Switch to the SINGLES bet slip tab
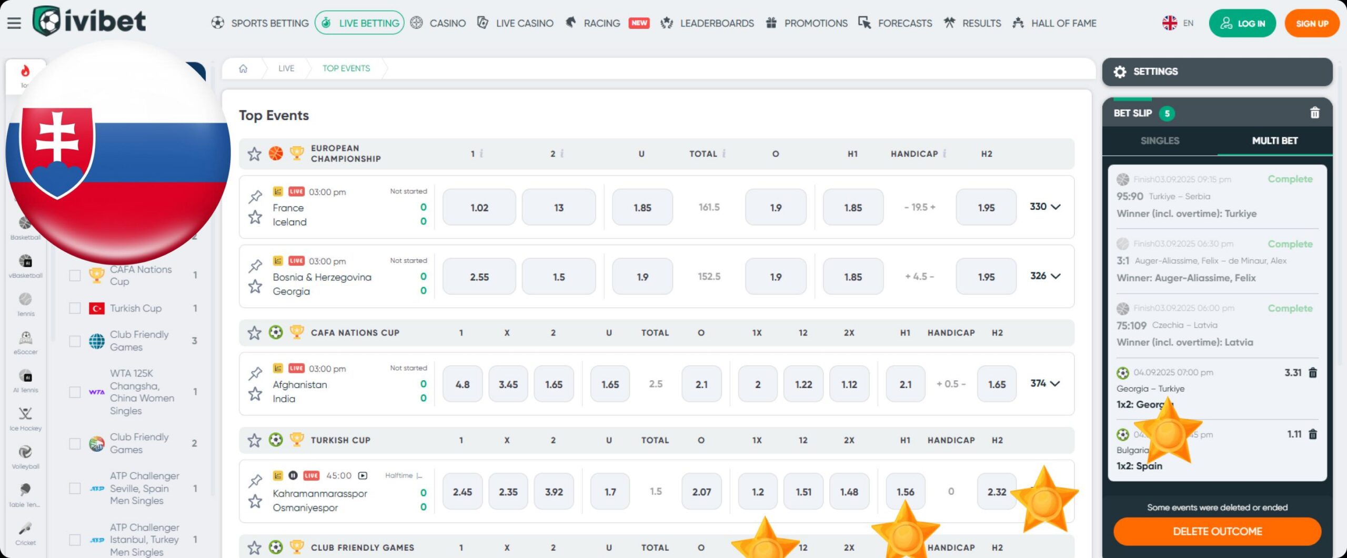1347x558 pixels. click(x=1160, y=140)
